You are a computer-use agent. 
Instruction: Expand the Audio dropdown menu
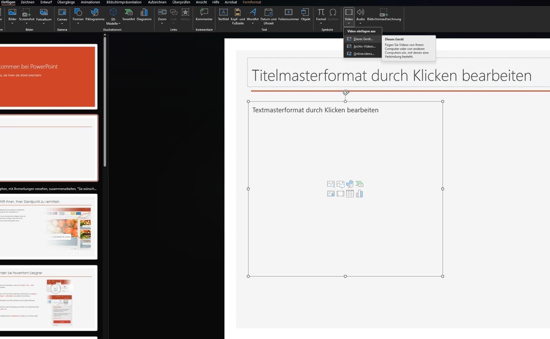[x=360, y=24]
